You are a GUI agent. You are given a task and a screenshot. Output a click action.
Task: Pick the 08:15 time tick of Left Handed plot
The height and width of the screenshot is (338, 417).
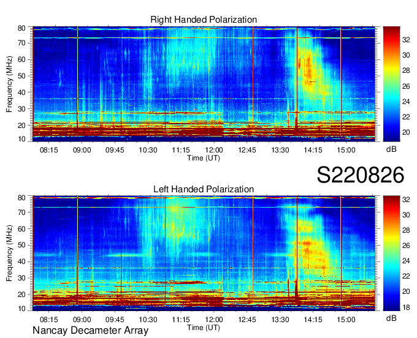click(x=49, y=320)
